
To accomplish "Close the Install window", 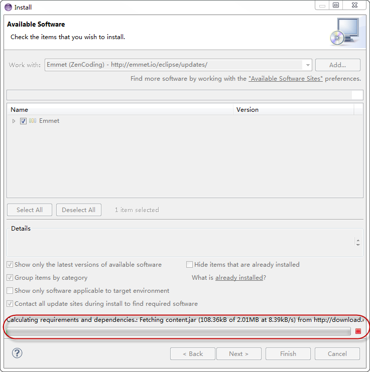I will pos(354,5).
